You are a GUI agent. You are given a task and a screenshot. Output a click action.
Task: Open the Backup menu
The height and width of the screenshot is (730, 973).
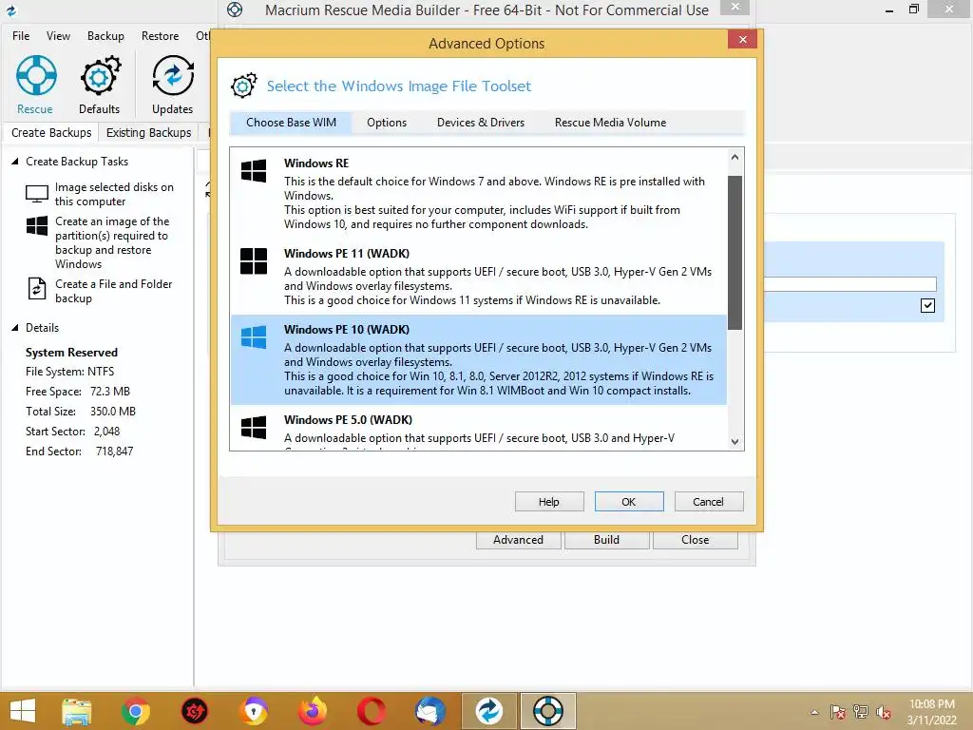(105, 36)
